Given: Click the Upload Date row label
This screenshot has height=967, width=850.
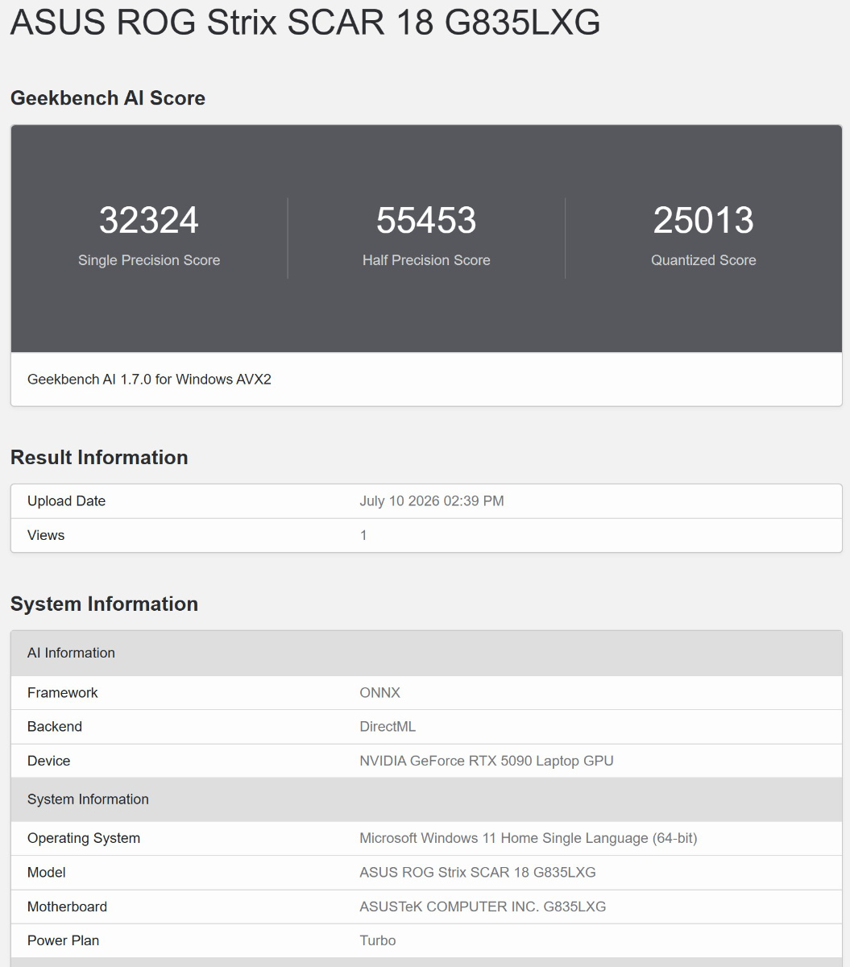Looking at the screenshot, I should [x=66, y=501].
